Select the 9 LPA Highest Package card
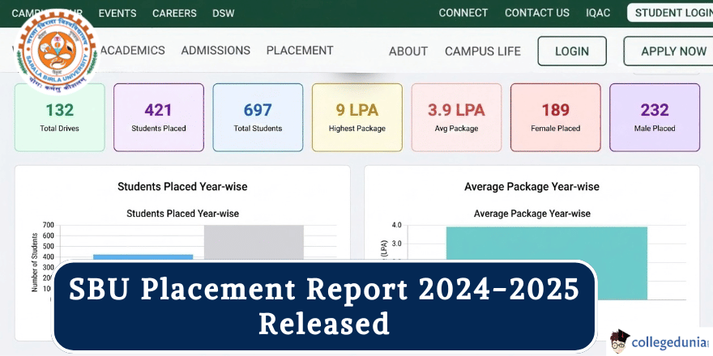 [x=357, y=117]
